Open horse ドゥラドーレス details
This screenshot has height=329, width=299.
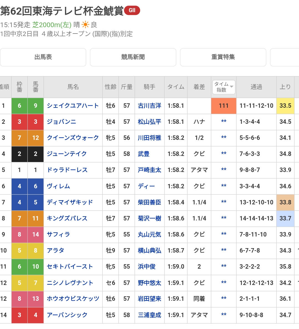pyautogui.click(x=67, y=170)
